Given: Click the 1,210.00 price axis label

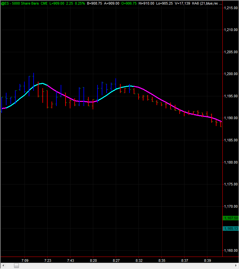Looking at the screenshot, I should tap(231, 30).
